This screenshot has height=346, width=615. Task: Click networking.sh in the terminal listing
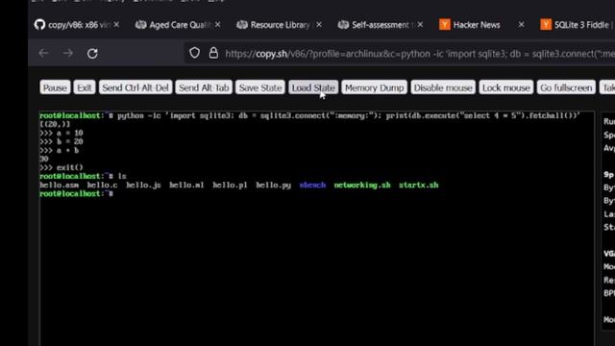(x=362, y=185)
